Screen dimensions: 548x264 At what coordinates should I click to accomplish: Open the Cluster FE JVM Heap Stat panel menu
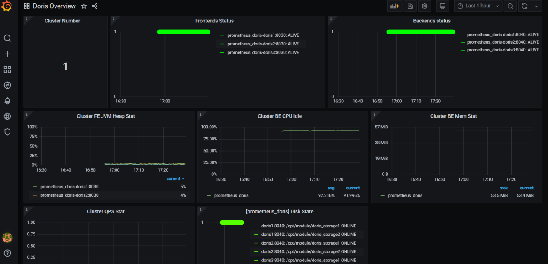pyautogui.click(x=106, y=116)
